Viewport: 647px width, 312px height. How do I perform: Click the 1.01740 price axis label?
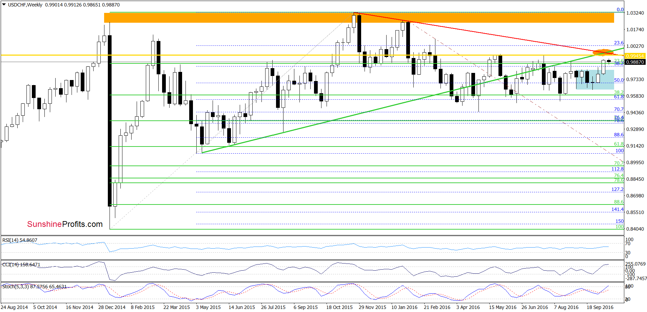635,30
